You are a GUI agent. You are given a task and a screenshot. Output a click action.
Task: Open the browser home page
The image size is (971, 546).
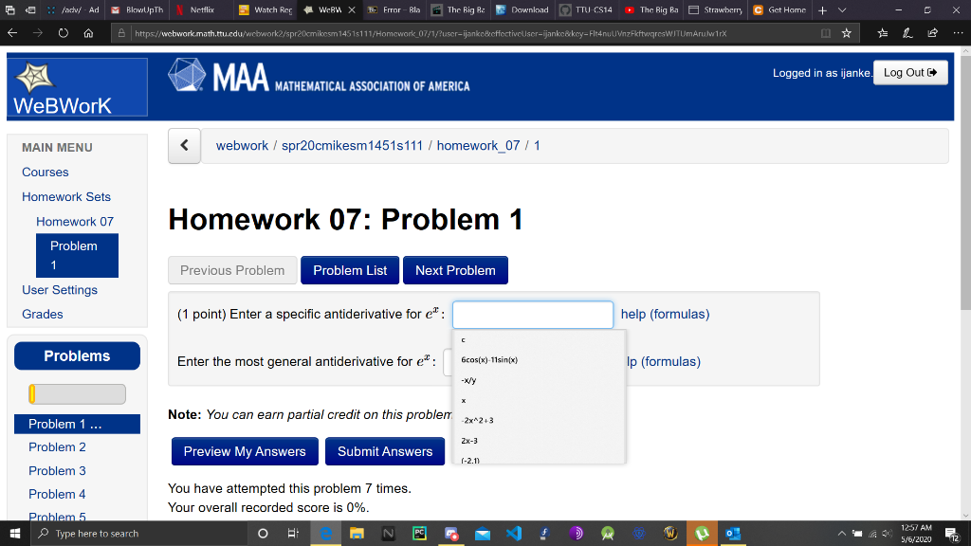[x=88, y=33]
